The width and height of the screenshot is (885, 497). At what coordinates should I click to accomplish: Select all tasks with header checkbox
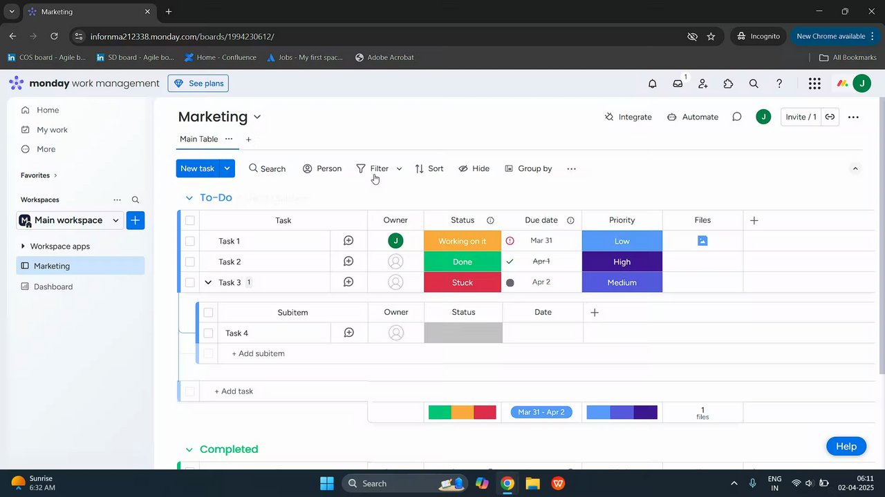(190, 220)
